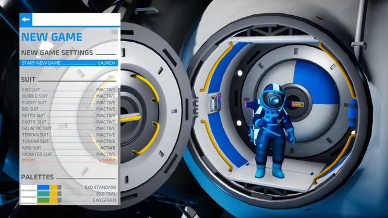Screen dimensions: 388x218
Task: Switch to the Galactic Suit
Action: 69,128
